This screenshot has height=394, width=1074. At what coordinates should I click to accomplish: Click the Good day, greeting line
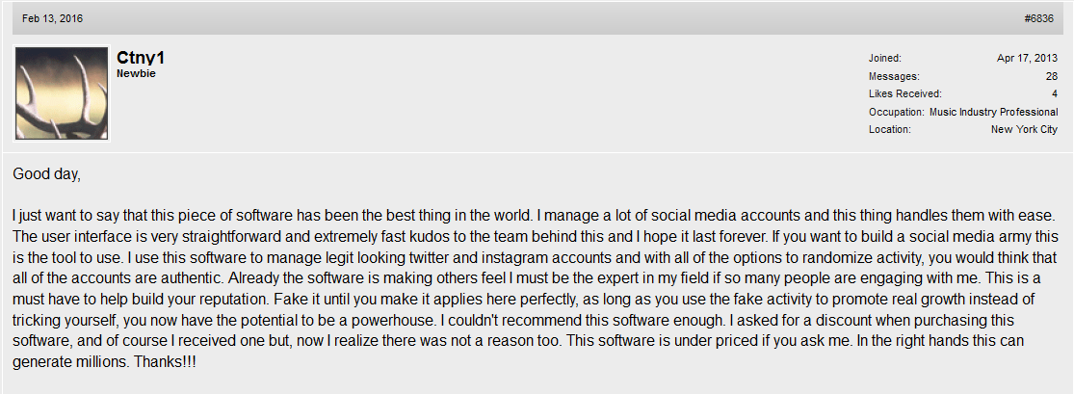pyautogui.click(x=46, y=174)
